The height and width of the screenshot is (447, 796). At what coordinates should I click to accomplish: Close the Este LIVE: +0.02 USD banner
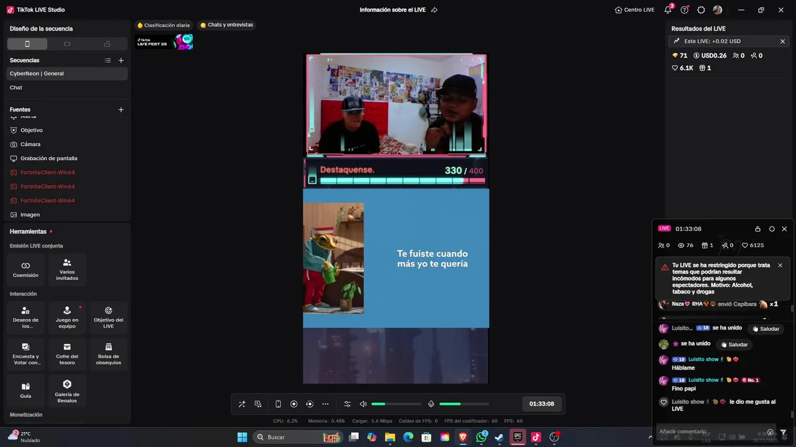(782, 41)
